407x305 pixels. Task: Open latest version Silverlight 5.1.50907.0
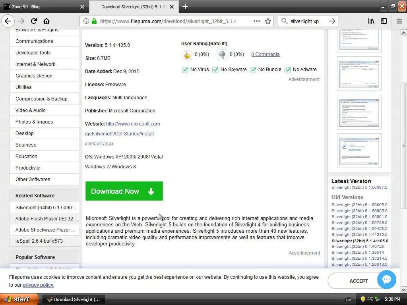coord(359,187)
